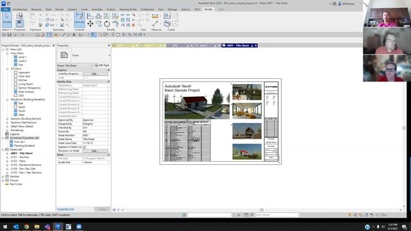
Task: Open Outlook from the taskbar
Action: click(x=15, y=227)
